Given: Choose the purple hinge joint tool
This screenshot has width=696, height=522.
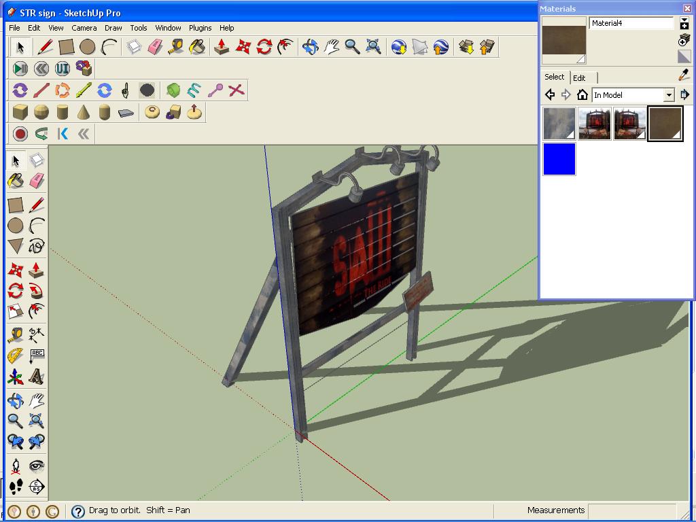Looking at the screenshot, I should (20, 90).
